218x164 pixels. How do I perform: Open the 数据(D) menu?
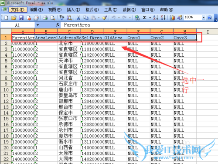pos(129,10)
